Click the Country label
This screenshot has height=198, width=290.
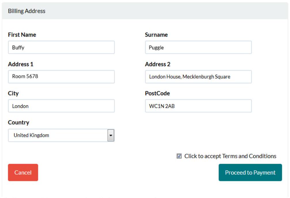[x=18, y=122]
